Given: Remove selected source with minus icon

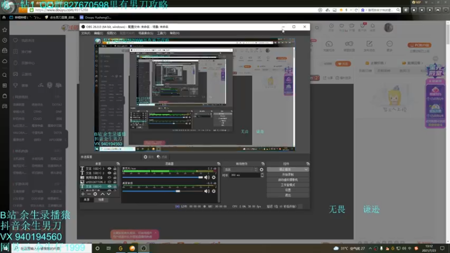Looking at the screenshot, I should 89,194.
